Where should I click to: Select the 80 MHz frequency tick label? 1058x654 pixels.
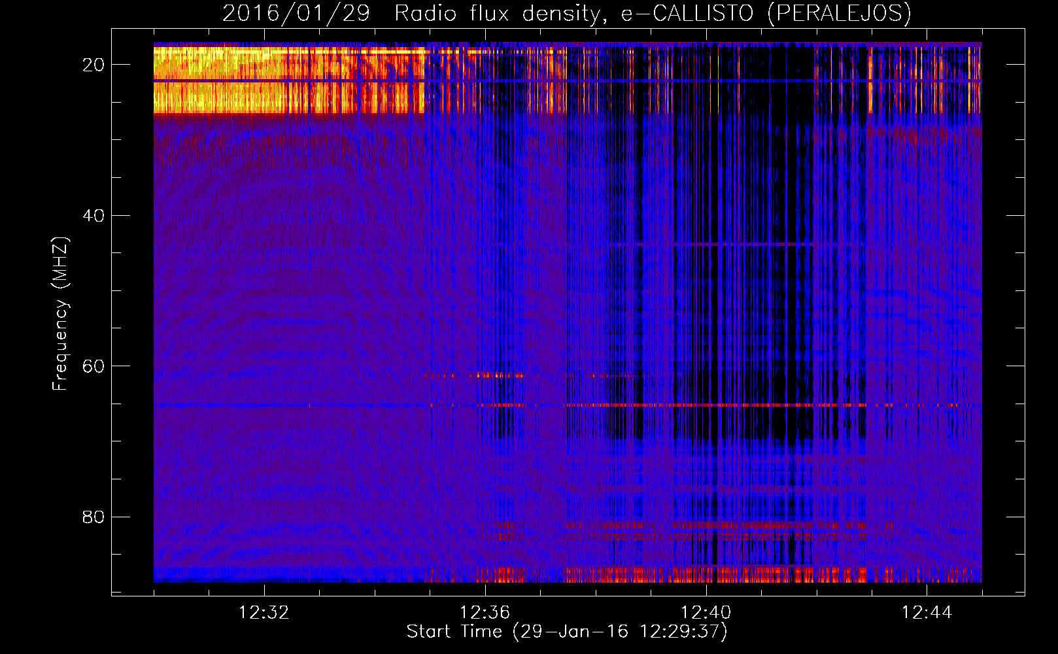coord(94,517)
